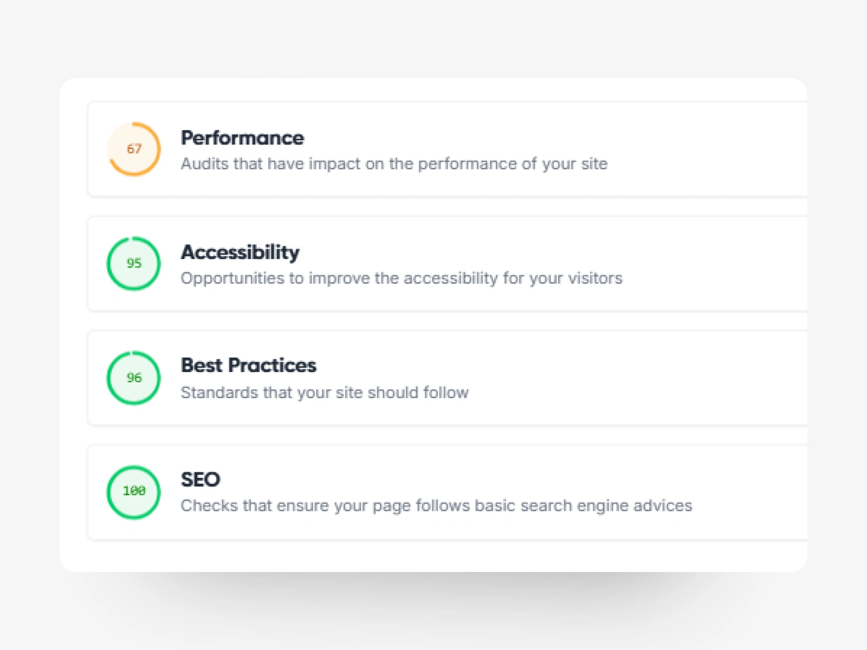Open the SEO checks section
The height and width of the screenshot is (650, 867).
click(433, 492)
